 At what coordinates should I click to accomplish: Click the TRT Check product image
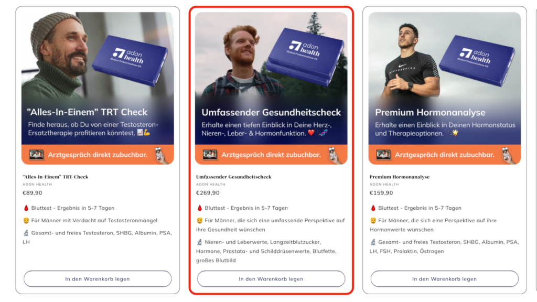coord(98,88)
